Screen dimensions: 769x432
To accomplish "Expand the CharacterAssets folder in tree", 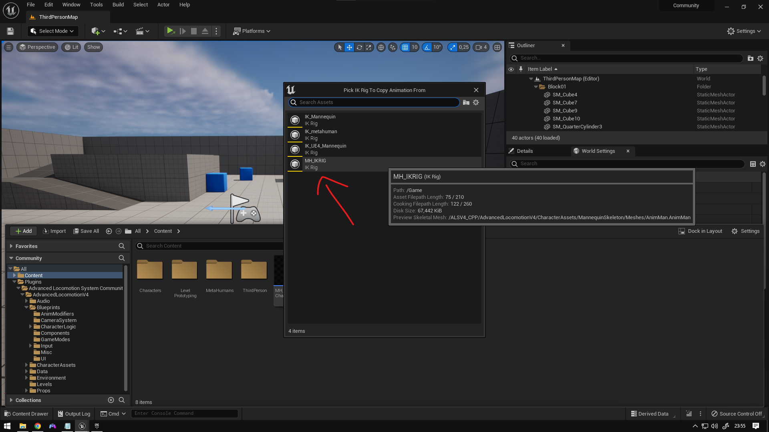I will (x=26, y=365).
